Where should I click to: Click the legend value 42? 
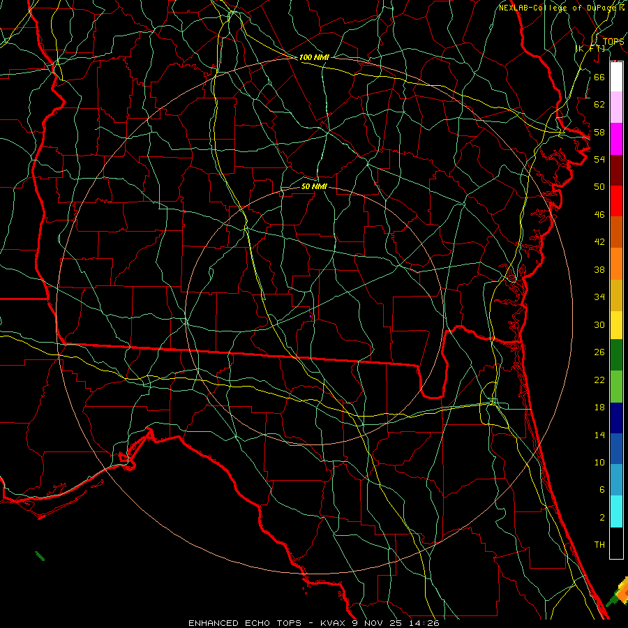coord(599,242)
